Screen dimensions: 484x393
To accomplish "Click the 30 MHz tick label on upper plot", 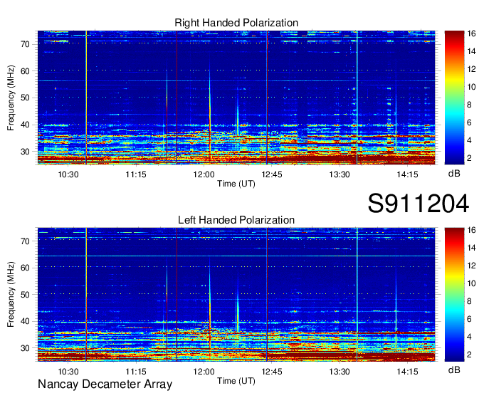I will (x=26, y=152).
